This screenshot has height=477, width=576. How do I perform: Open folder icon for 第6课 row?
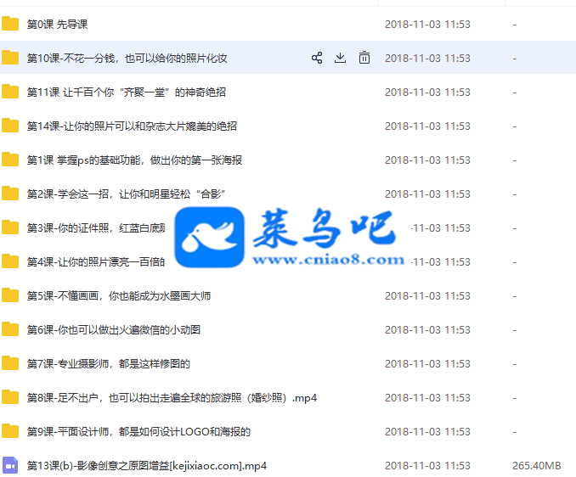(10, 329)
